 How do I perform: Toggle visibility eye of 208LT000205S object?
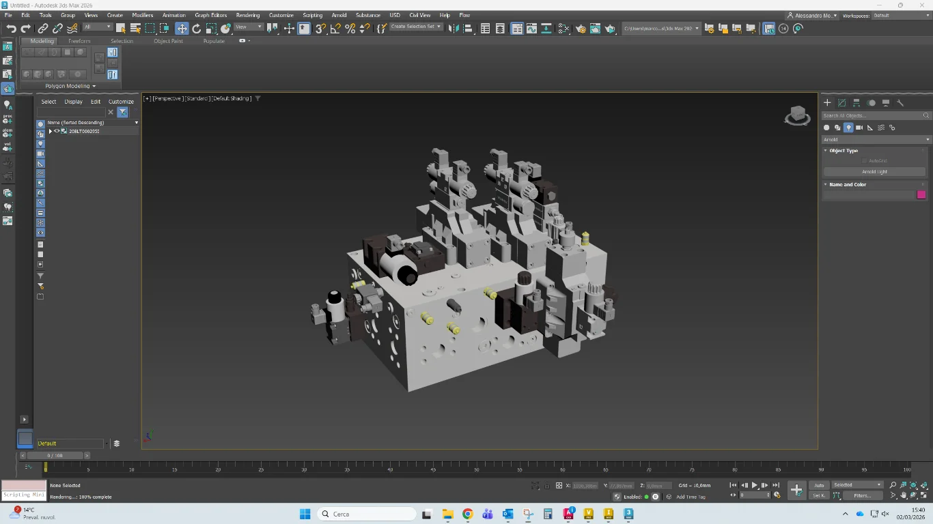pyautogui.click(x=57, y=131)
